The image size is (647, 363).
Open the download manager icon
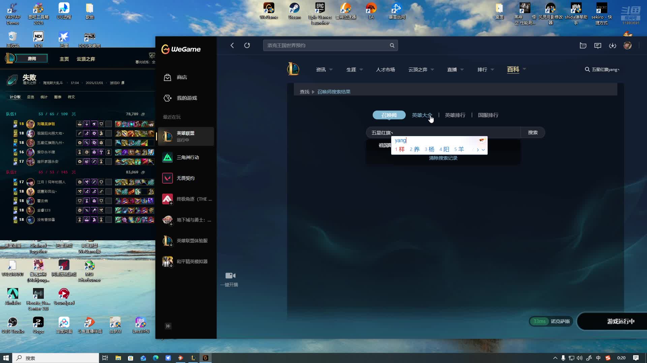(612, 46)
